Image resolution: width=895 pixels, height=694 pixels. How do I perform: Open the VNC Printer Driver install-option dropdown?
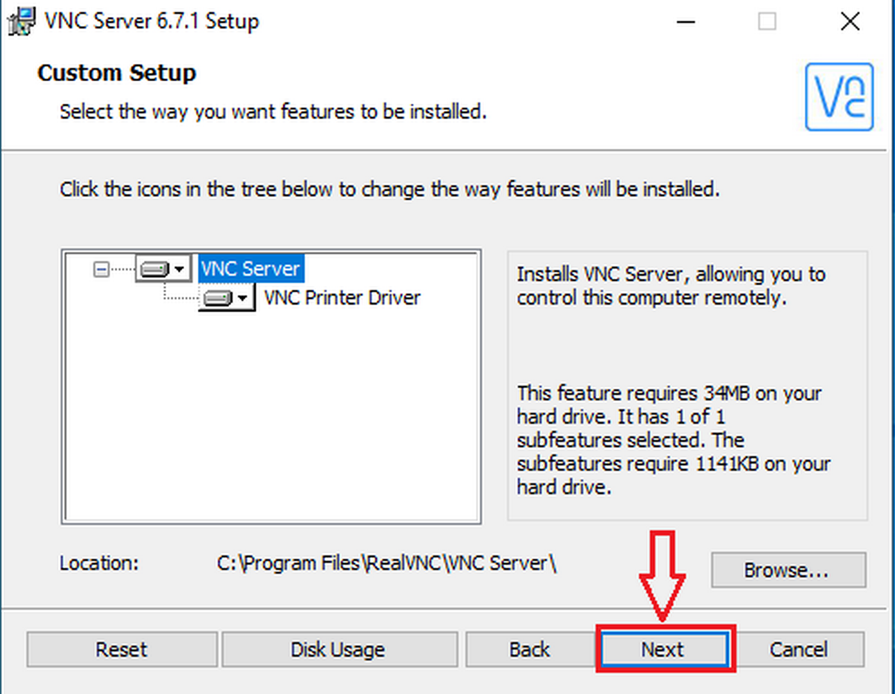[226, 298]
